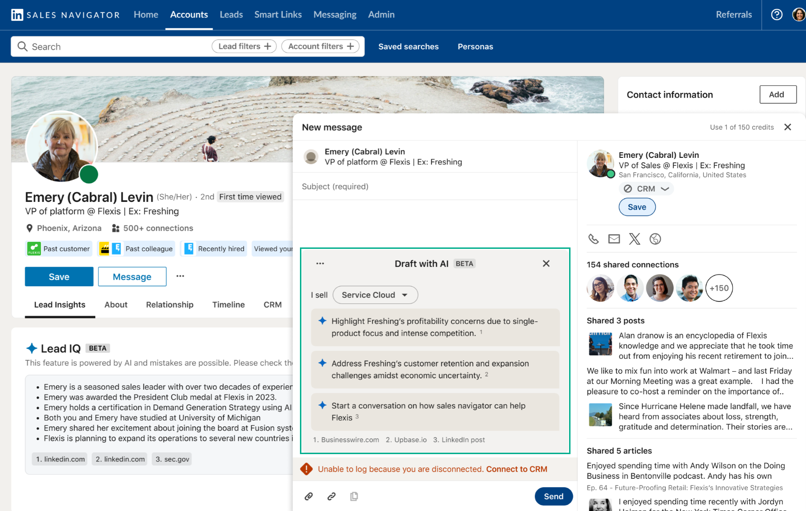Image resolution: width=806 pixels, height=511 pixels.
Task: Switch to the CRM profile tab
Action: 272,305
